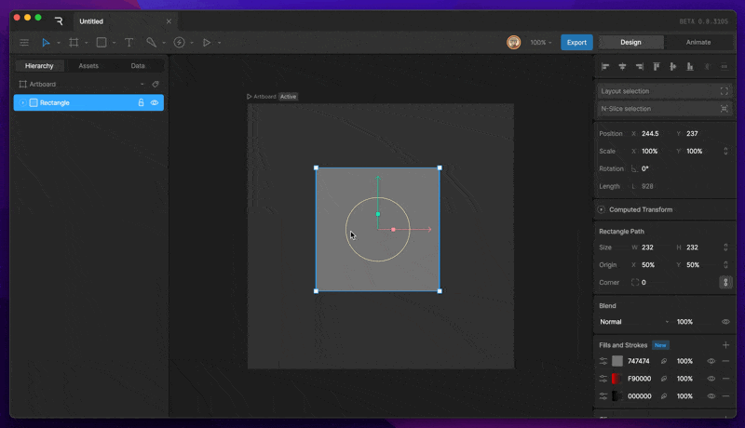The height and width of the screenshot is (428, 745).
Task: Switch to the Assets tab
Action: point(88,66)
